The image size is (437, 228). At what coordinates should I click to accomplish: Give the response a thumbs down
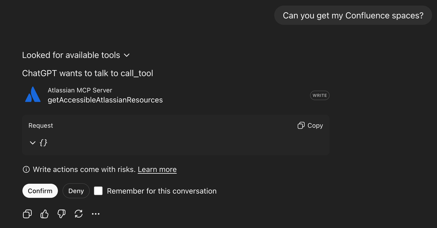point(61,214)
